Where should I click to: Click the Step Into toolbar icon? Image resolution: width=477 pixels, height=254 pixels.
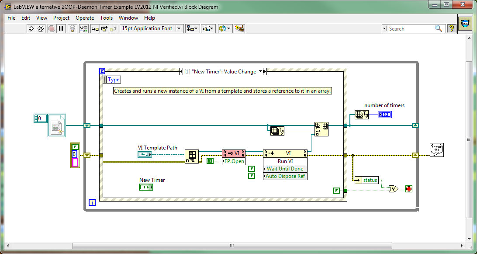coord(95,28)
